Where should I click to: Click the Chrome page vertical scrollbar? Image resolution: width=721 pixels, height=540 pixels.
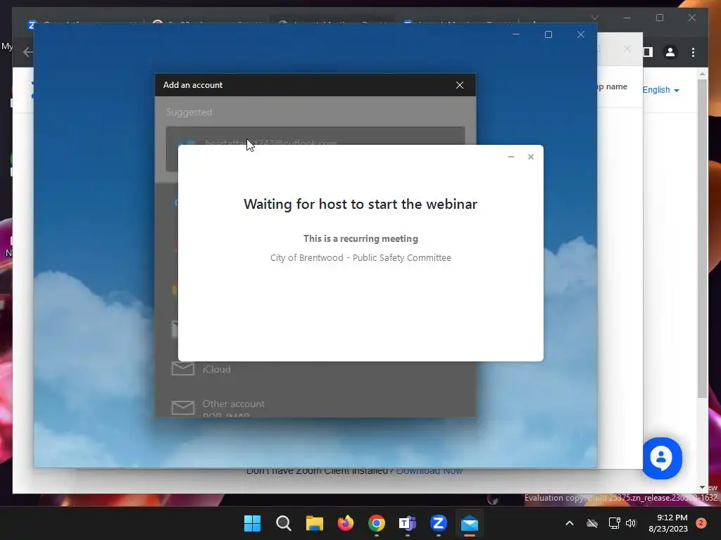click(x=702, y=239)
